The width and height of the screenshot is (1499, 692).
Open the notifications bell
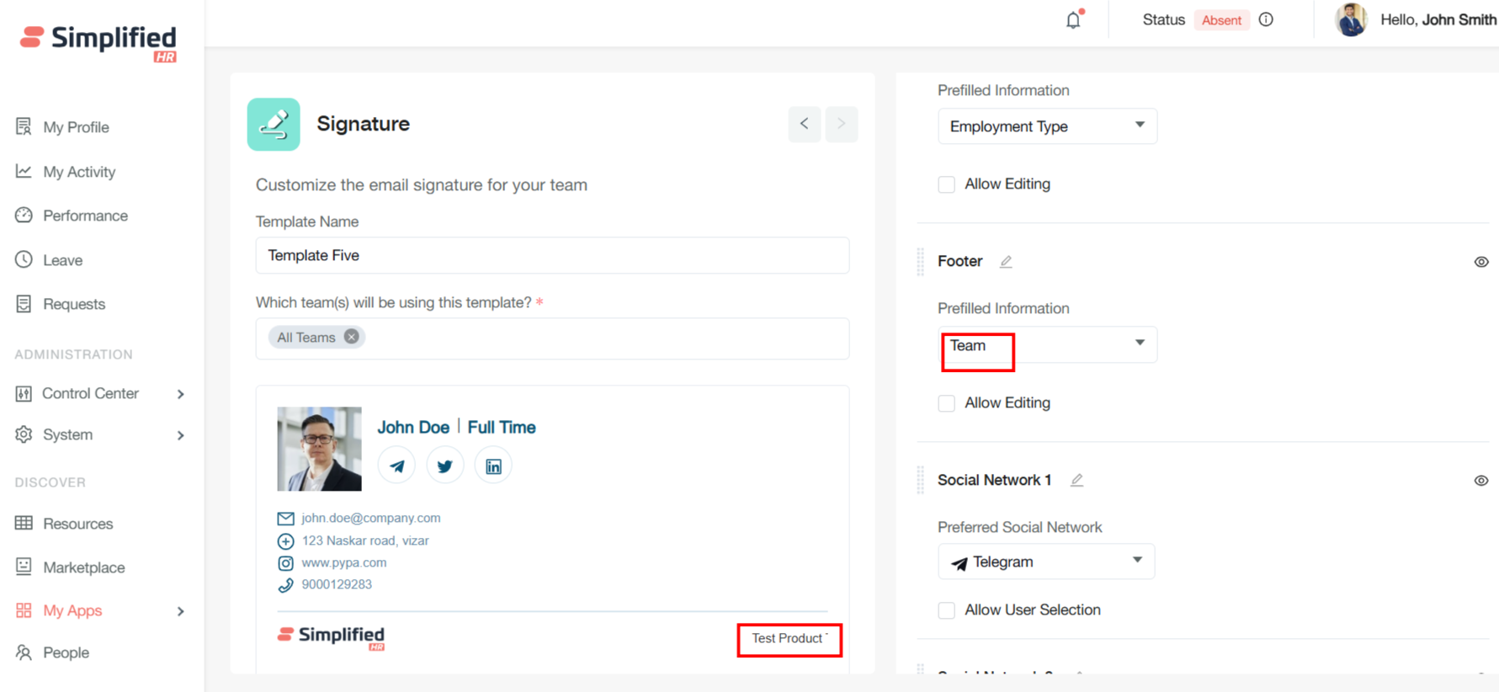[x=1073, y=20]
